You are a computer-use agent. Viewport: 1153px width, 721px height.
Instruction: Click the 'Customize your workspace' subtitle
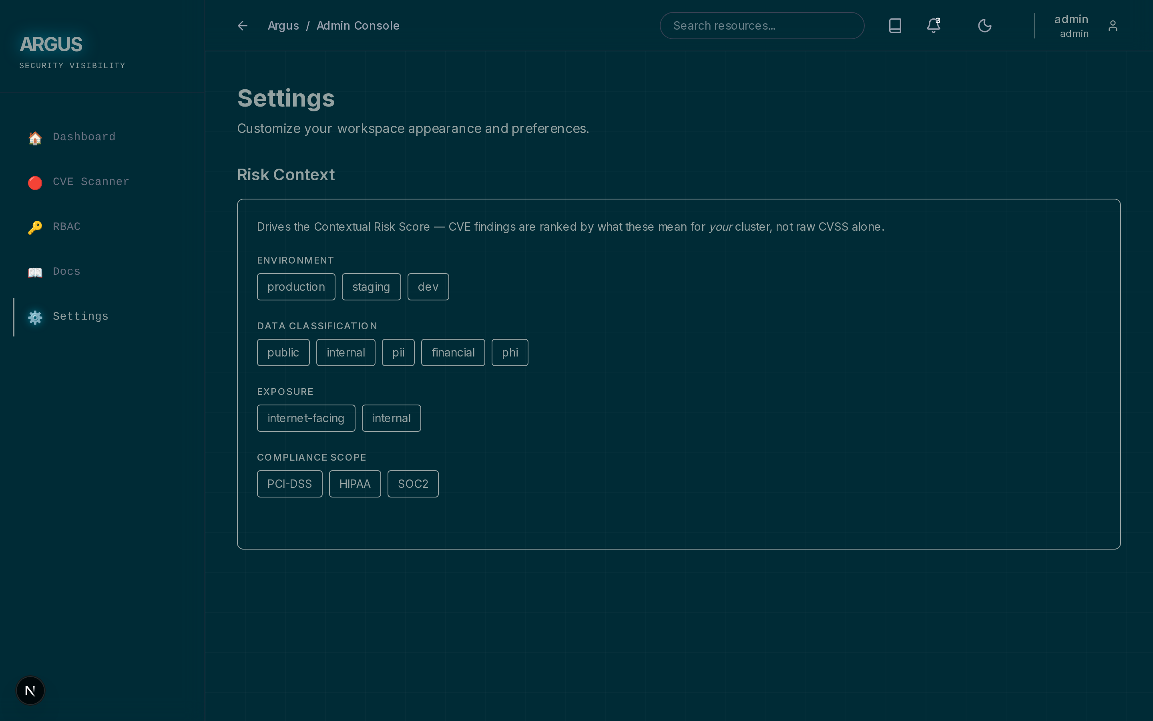point(413,129)
